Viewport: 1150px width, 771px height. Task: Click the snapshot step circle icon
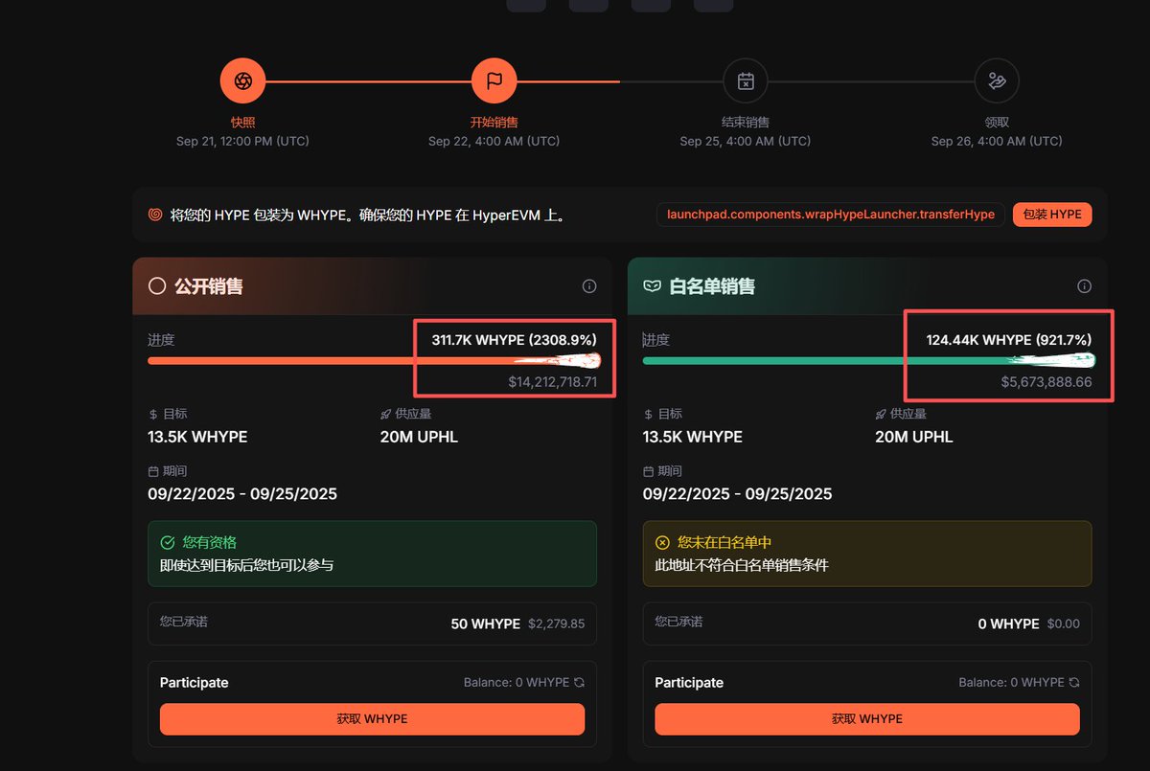(x=242, y=81)
